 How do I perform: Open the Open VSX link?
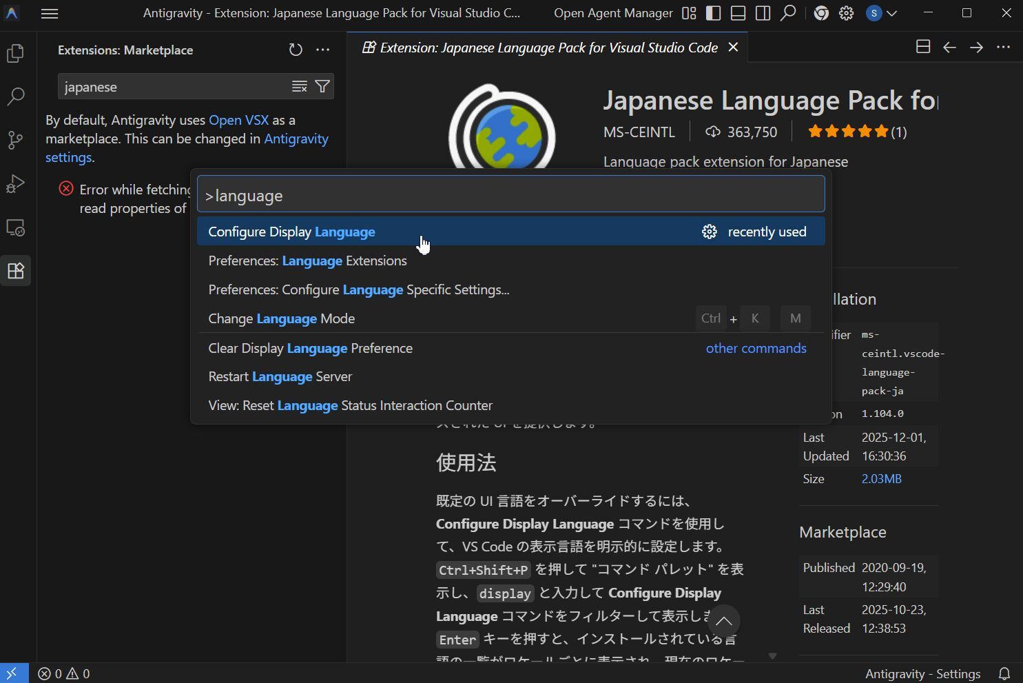coord(238,120)
